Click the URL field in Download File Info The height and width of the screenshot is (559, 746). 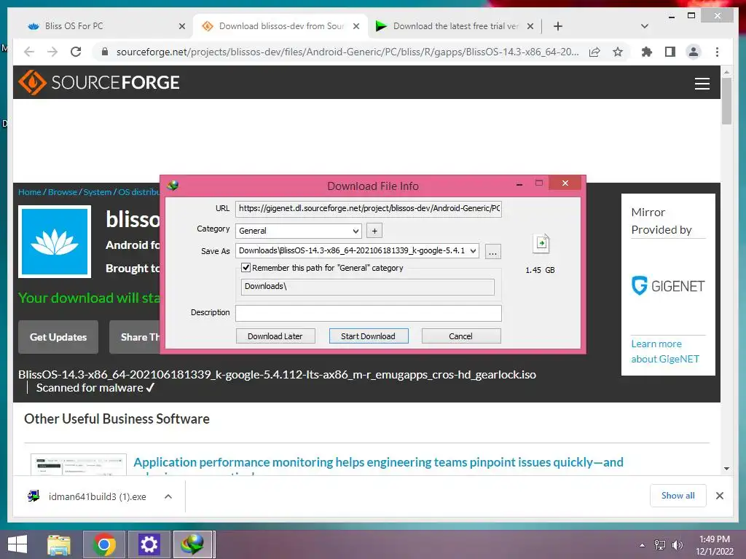368,208
